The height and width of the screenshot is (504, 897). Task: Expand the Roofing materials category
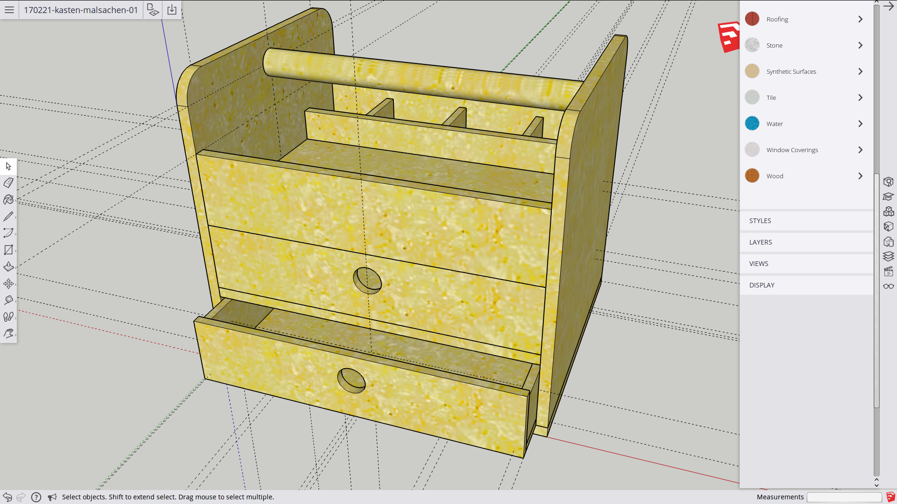click(860, 19)
